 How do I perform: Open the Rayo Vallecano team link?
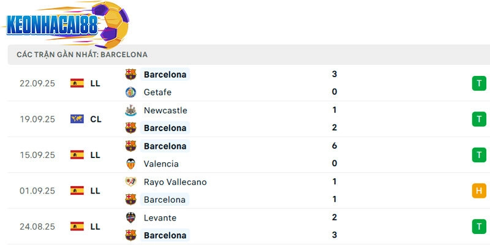point(175,182)
